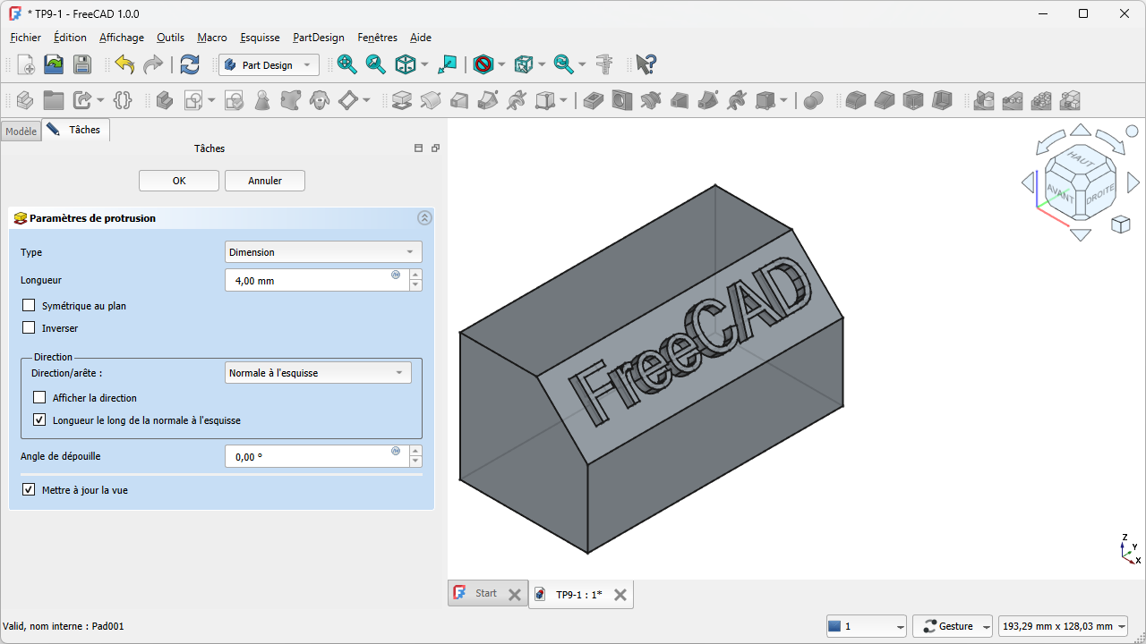
Task: Click the Longueur input field
Action: tap(309, 281)
